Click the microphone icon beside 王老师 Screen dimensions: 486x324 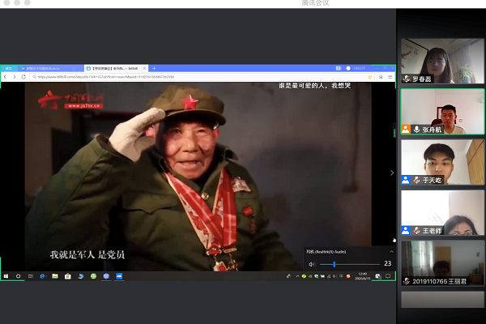pyautogui.click(x=416, y=231)
